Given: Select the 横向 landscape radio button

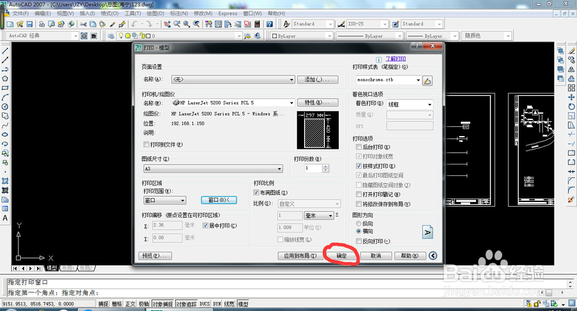Looking at the screenshot, I should coord(358,231).
